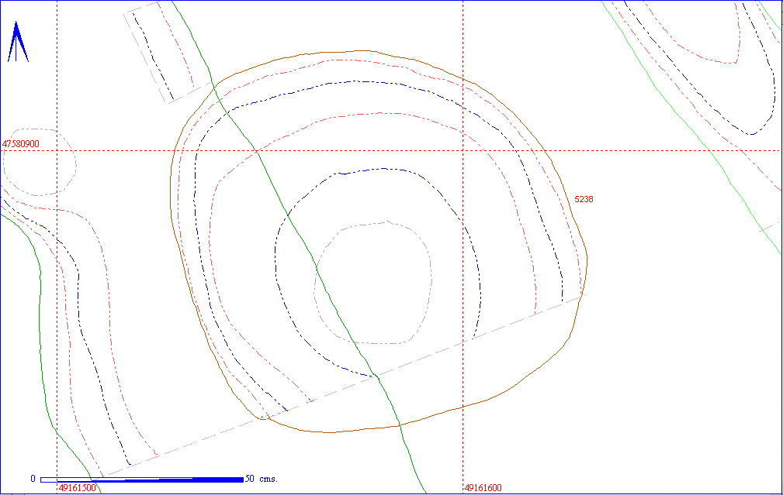The image size is (783, 495).
Task: Click the contour label 5238
Action: [x=584, y=199]
